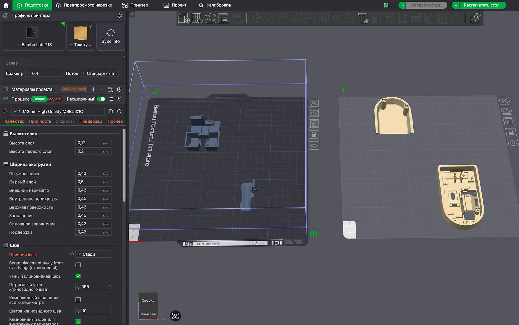Open the Assembly view puzzle icon
Image resolution: width=519 pixels, height=325 pixels.
[475, 18]
